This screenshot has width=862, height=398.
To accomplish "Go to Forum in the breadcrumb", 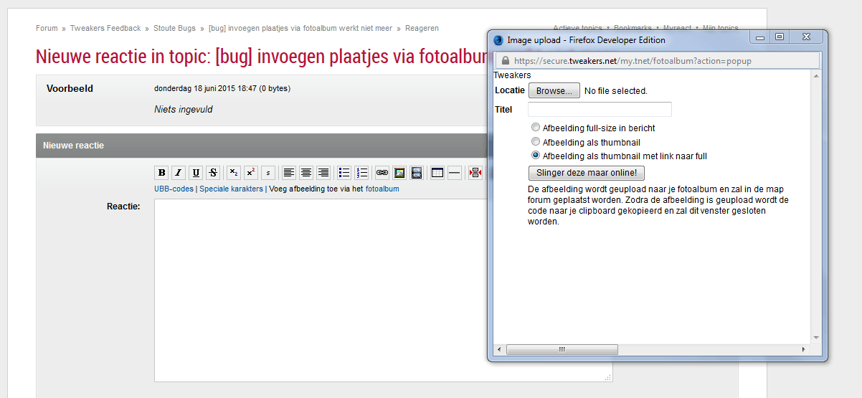I will point(47,29).
